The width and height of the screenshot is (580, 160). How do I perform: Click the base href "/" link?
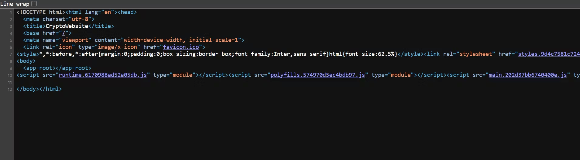pos(64,33)
